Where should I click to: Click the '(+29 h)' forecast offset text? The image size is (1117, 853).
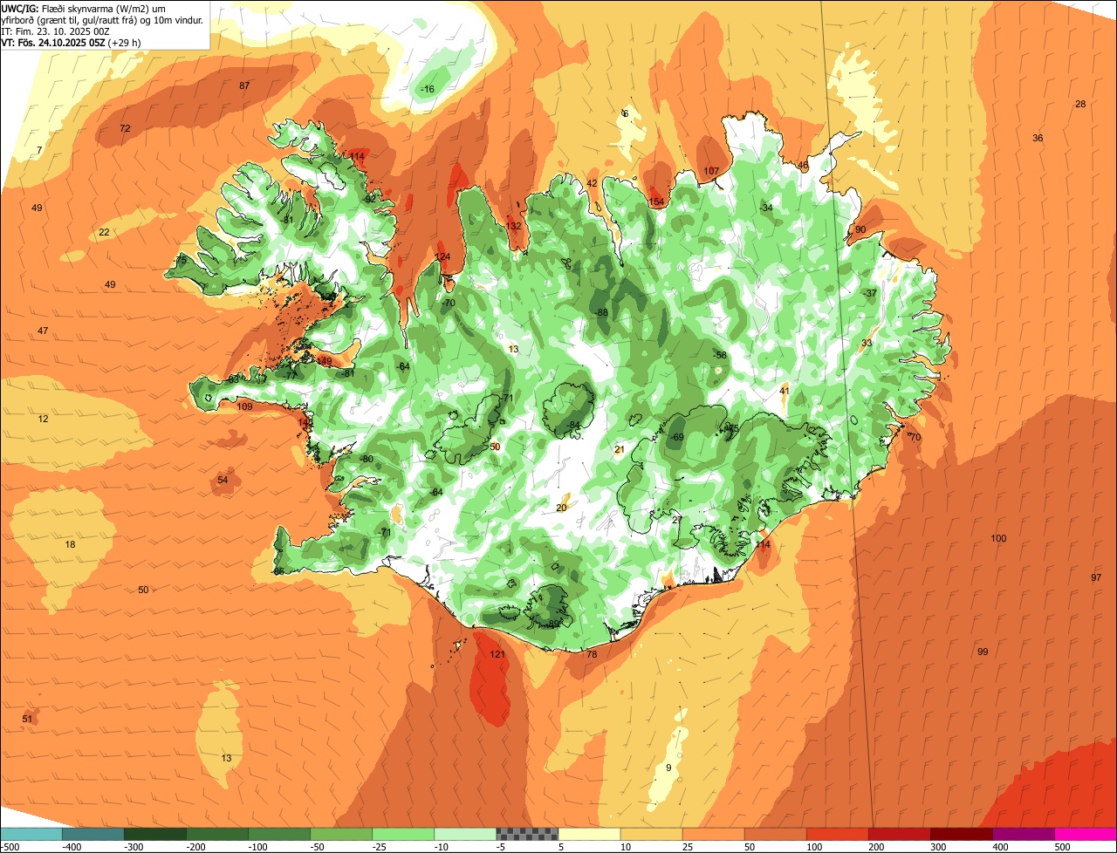pyautogui.click(x=125, y=43)
